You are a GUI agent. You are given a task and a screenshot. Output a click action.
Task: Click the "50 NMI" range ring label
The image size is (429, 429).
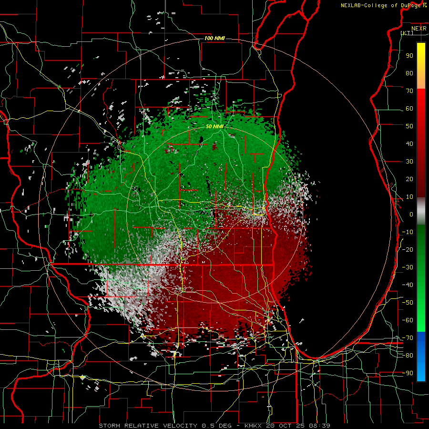coord(215,126)
